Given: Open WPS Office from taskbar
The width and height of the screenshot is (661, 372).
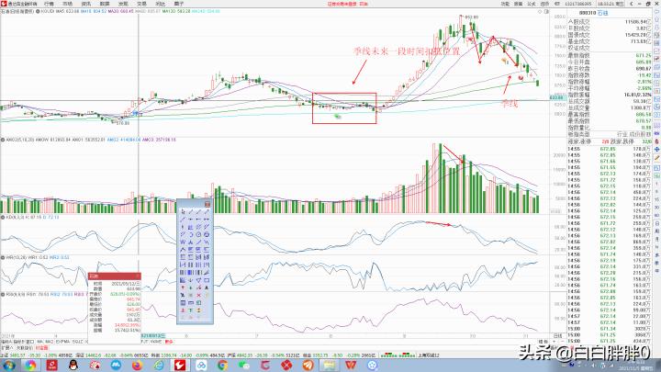Looking at the screenshot, I should coord(351,366).
